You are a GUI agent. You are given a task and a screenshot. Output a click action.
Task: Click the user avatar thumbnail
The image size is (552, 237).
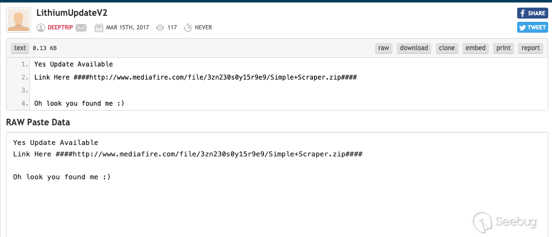click(19, 20)
